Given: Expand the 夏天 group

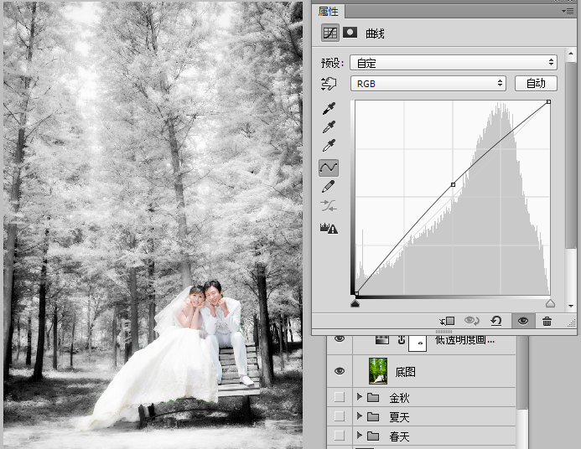Looking at the screenshot, I should pos(359,416).
